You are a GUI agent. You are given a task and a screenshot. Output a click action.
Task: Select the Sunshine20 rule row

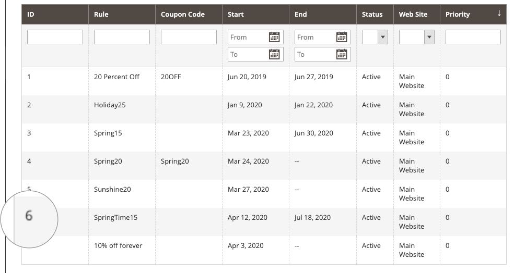pyautogui.click(x=112, y=190)
